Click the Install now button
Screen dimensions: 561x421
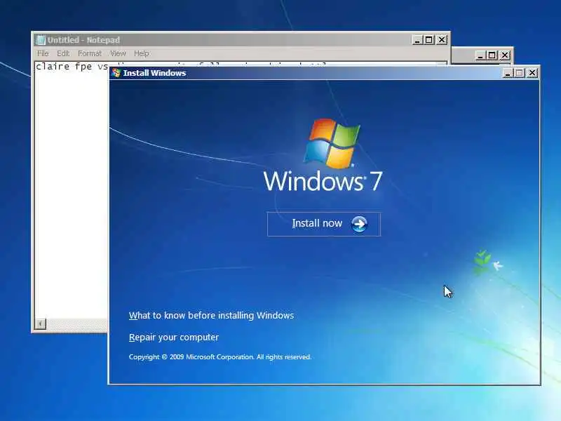324,224
